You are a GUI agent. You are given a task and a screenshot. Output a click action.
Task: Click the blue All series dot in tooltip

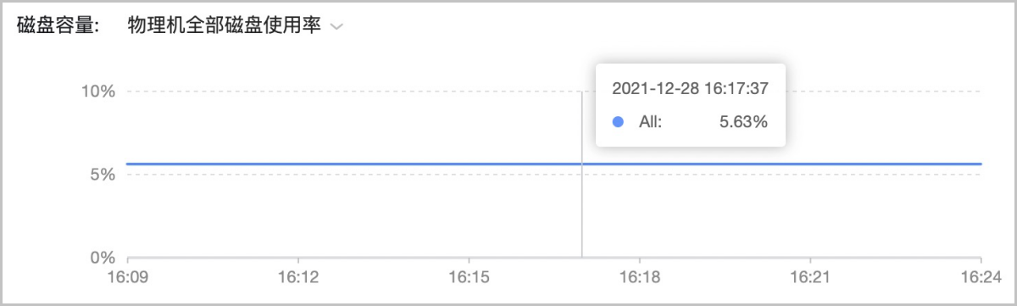(618, 122)
